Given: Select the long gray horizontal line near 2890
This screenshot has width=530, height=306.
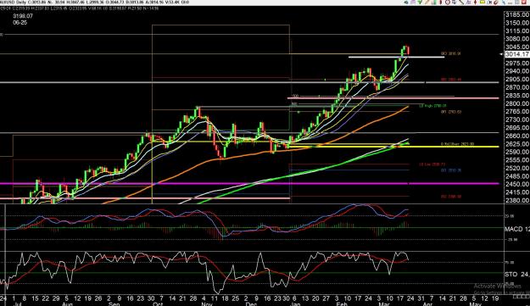Looking at the screenshot, I should 249,82.
